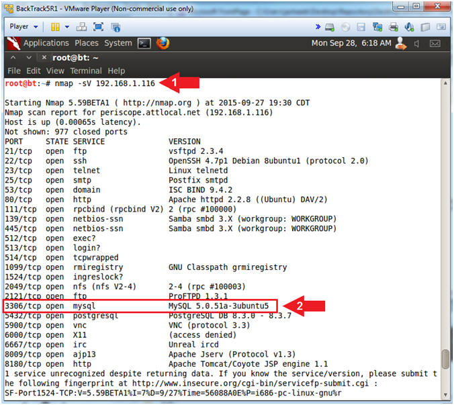This screenshot has width=454, height=405.
Task: Click the BackTrack dragon logo
Action: 13,44
